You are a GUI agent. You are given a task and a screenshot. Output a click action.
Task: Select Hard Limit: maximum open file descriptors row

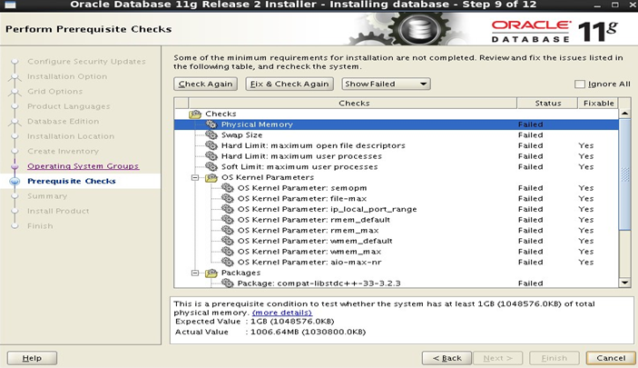397,145
